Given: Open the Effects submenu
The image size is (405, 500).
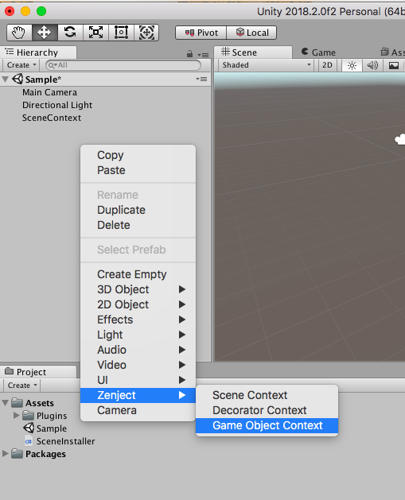Looking at the screenshot, I should [x=138, y=320].
